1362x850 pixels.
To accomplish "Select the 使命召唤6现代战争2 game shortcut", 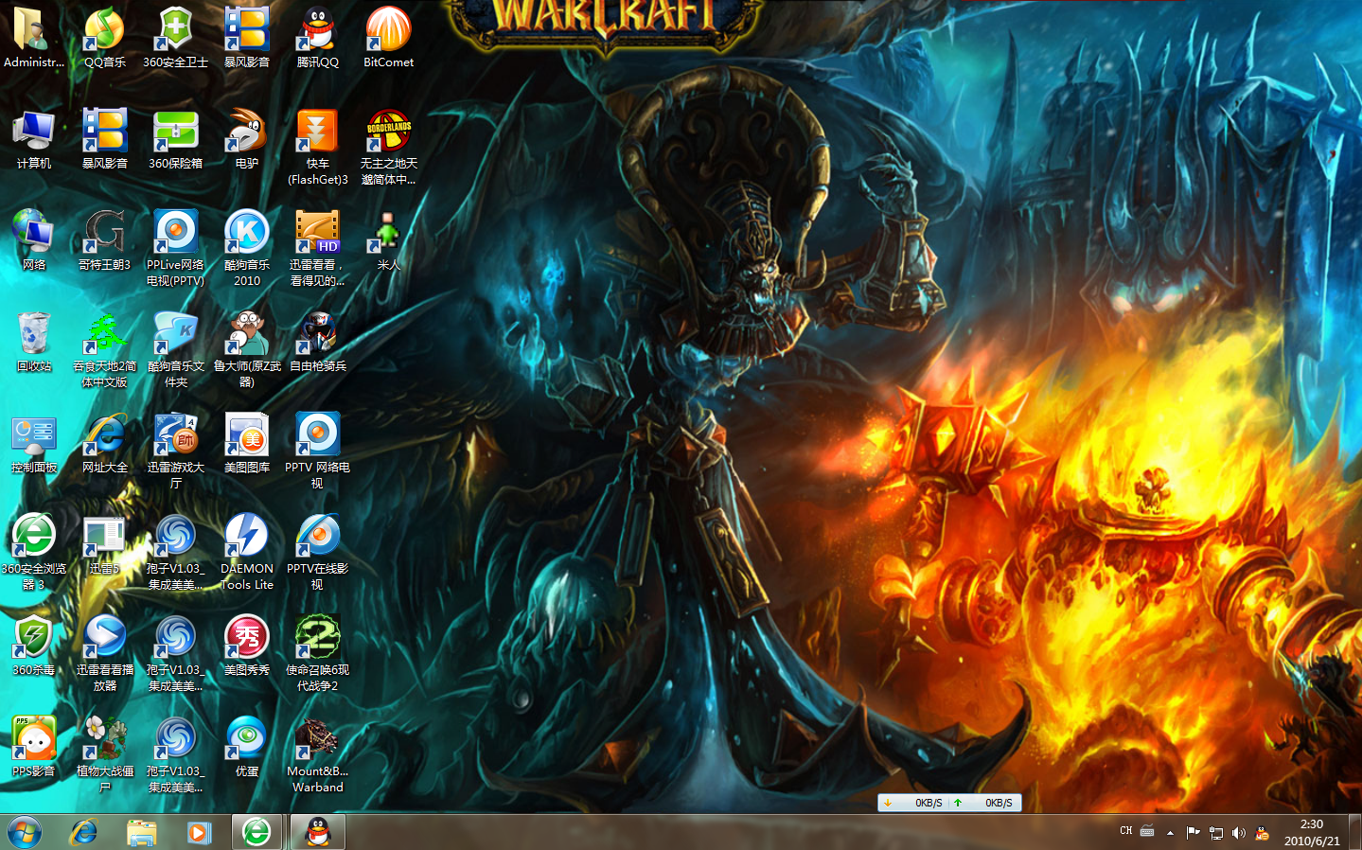I will pos(317,653).
